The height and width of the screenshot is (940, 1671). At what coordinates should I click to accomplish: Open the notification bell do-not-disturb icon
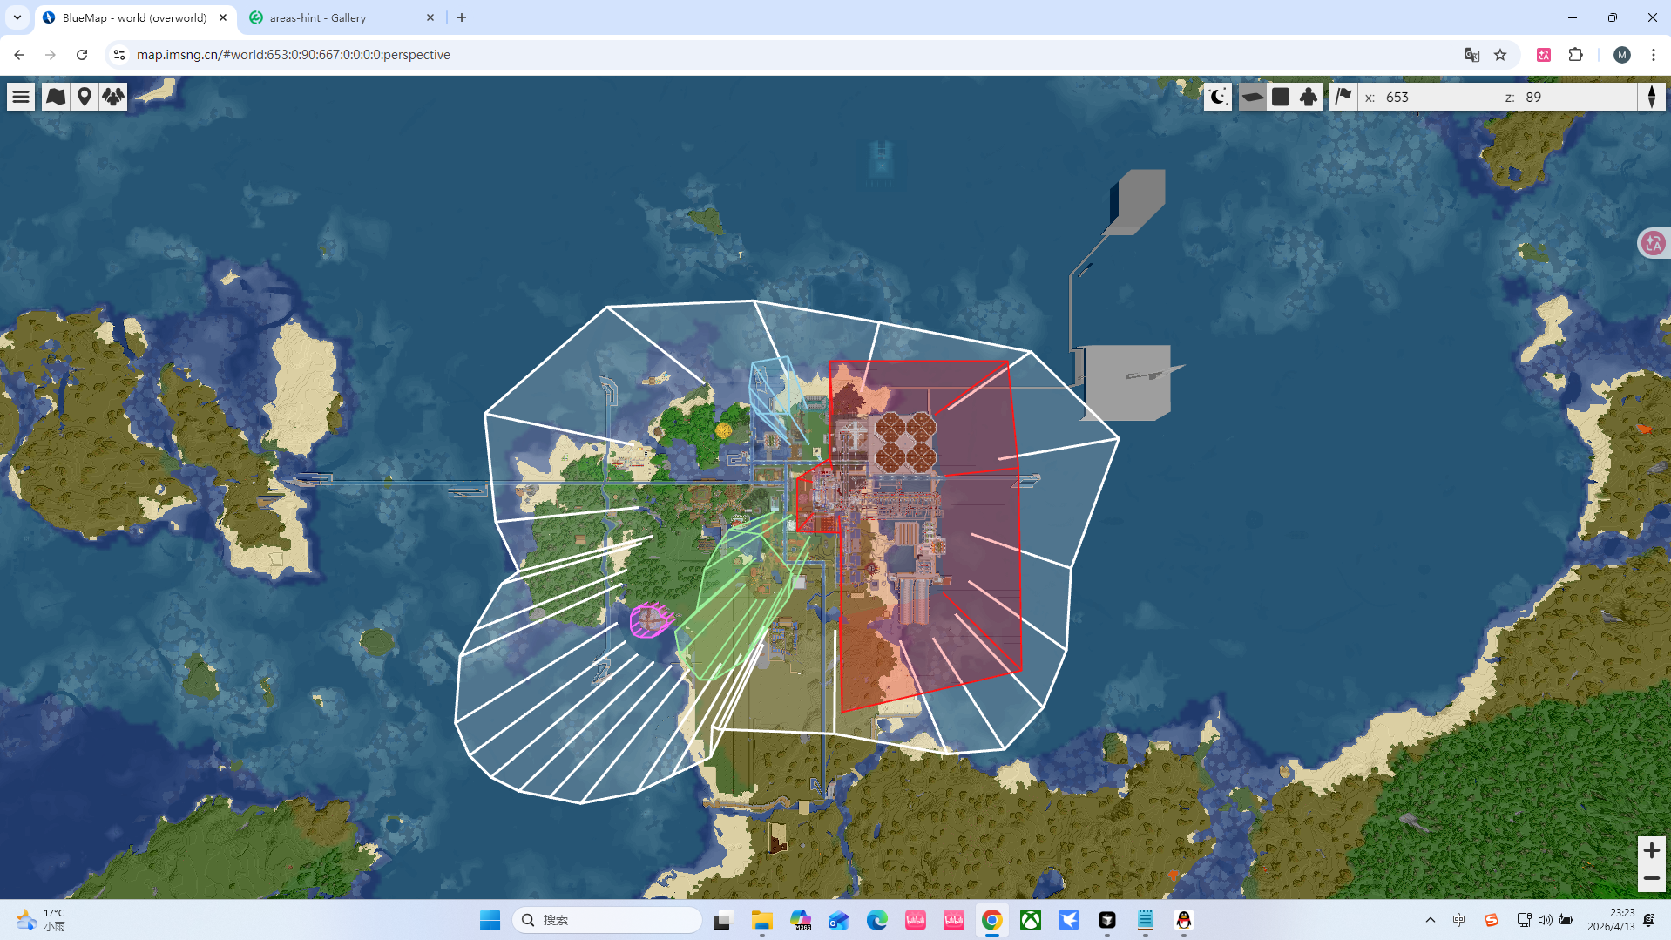point(1649,920)
